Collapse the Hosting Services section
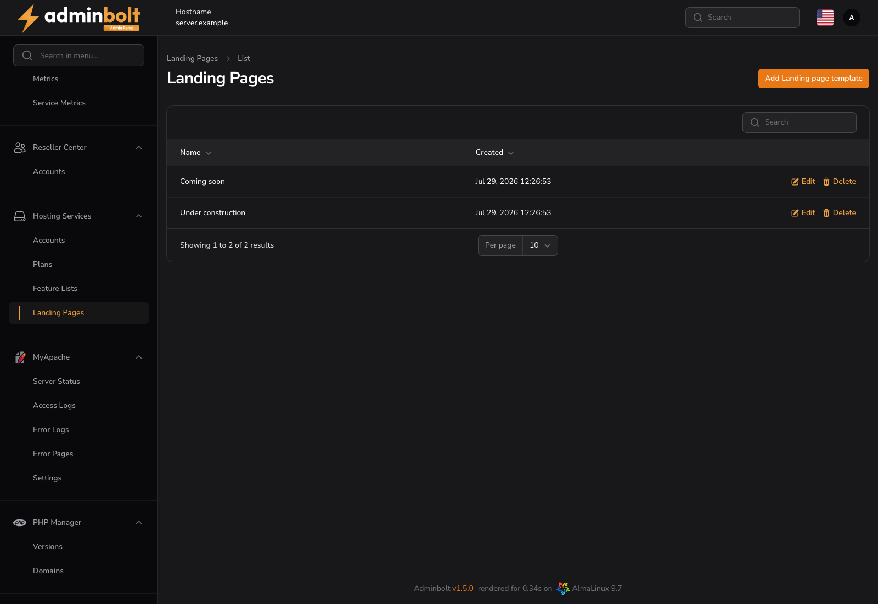The width and height of the screenshot is (878, 604). [139, 216]
